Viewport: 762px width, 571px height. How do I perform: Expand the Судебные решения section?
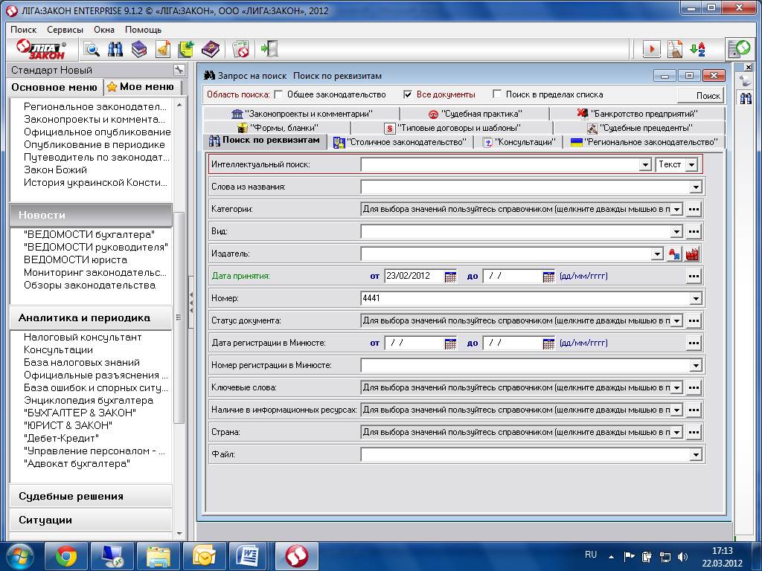point(91,496)
